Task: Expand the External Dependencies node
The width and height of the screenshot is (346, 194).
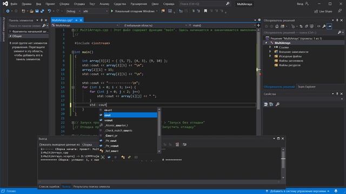Action: 270,52
